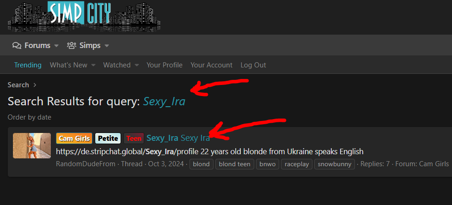Viewport: 452px width, 205px height.
Task: Click the Forums speech bubble icon
Action: coord(17,46)
